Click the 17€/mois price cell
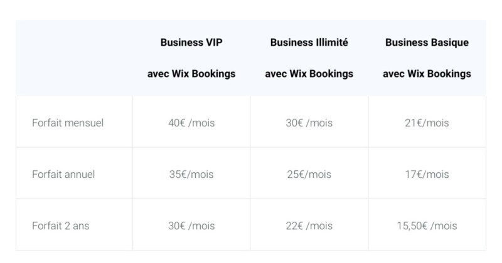 point(427,174)
